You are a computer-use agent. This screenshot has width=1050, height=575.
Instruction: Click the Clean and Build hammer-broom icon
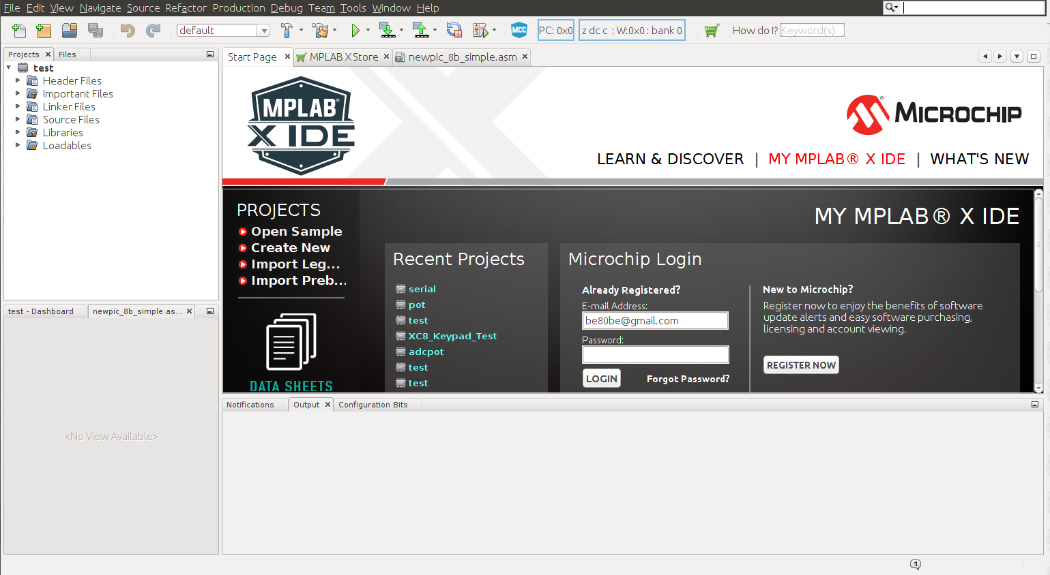(319, 31)
